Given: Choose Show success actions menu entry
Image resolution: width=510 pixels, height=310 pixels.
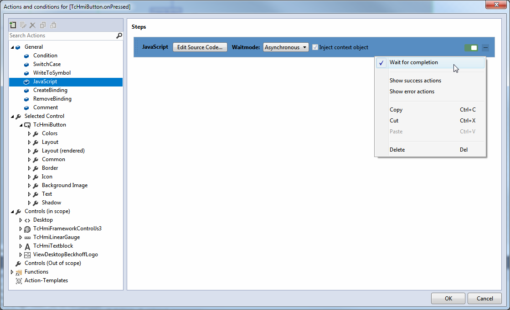Looking at the screenshot, I should pos(430,81).
